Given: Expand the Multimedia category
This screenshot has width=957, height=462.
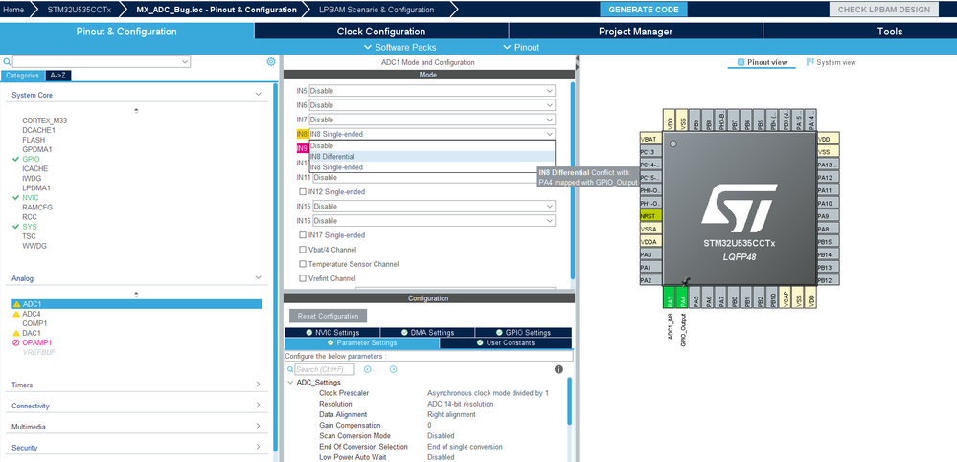Looking at the screenshot, I should point(259,426).
